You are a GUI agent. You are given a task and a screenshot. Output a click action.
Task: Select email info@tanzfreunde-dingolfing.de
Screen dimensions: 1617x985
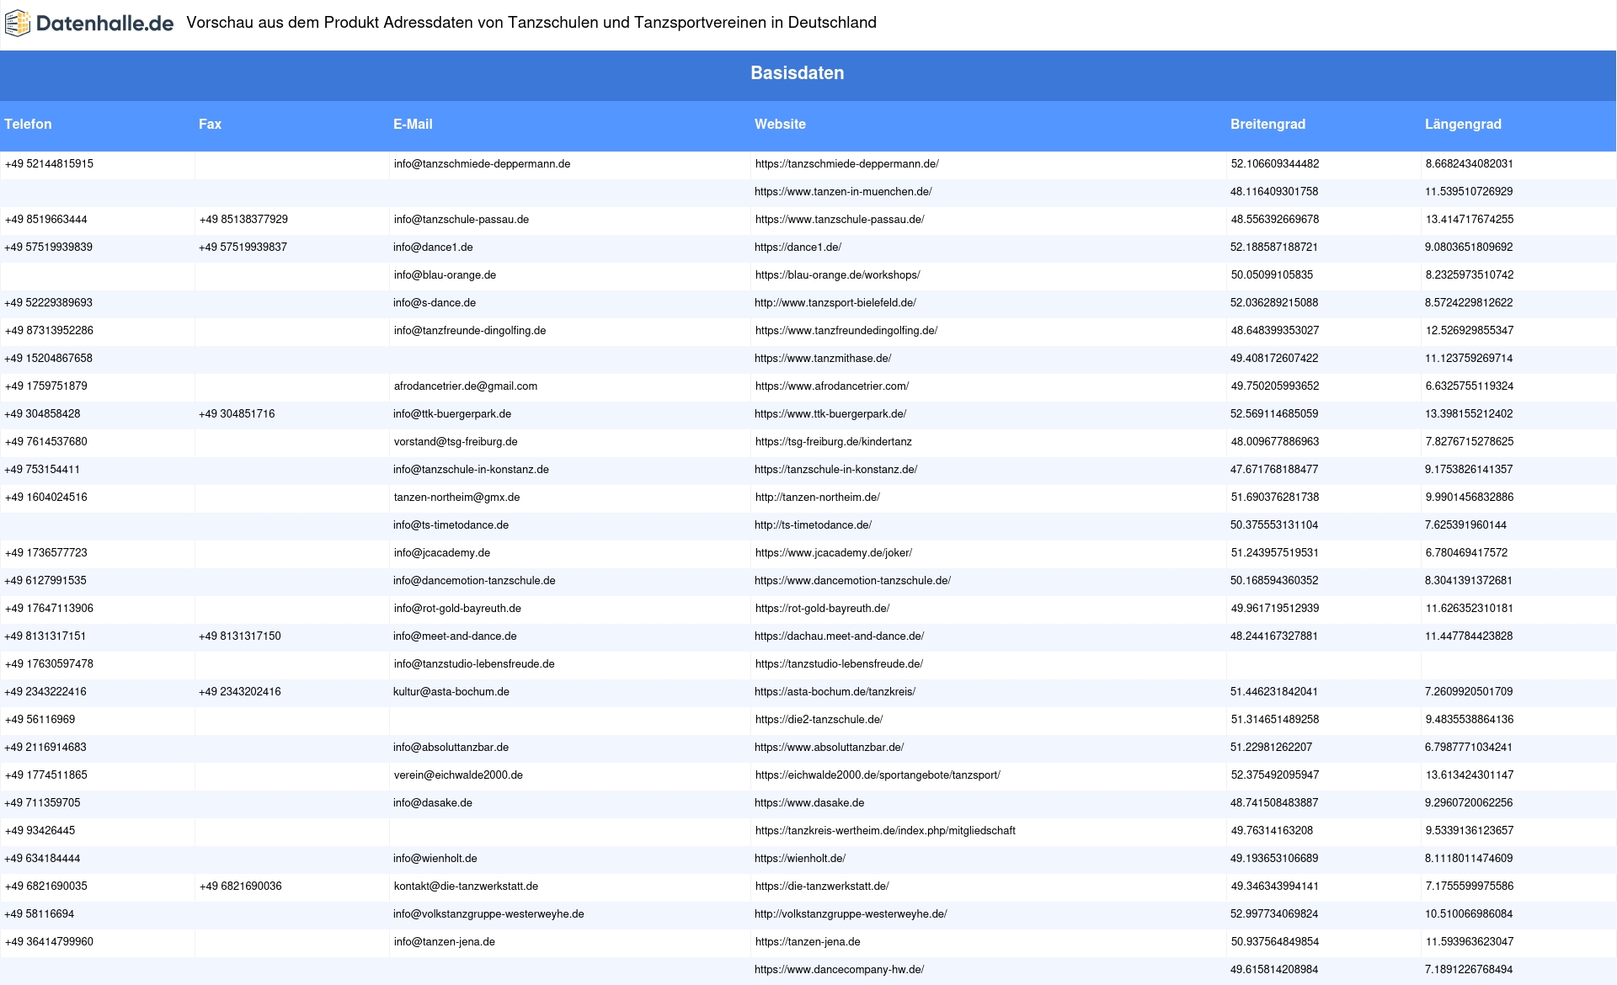[x=469, y=331]
